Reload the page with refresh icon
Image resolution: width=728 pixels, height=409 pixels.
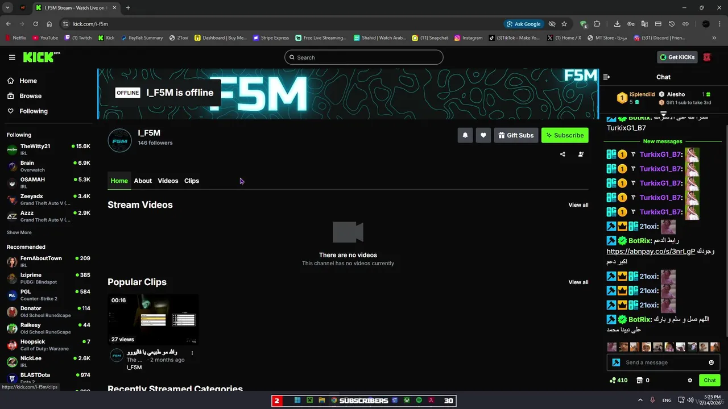point(35,24)
